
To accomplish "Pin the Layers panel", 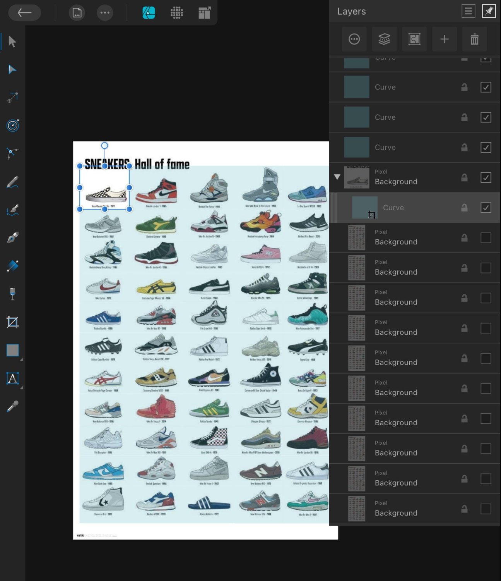I will 489,11.
